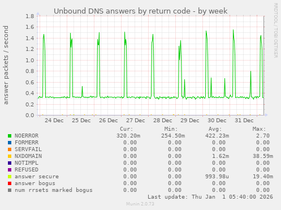Click the '31 Dec' date label
The image size is (281, 210).
244,121
